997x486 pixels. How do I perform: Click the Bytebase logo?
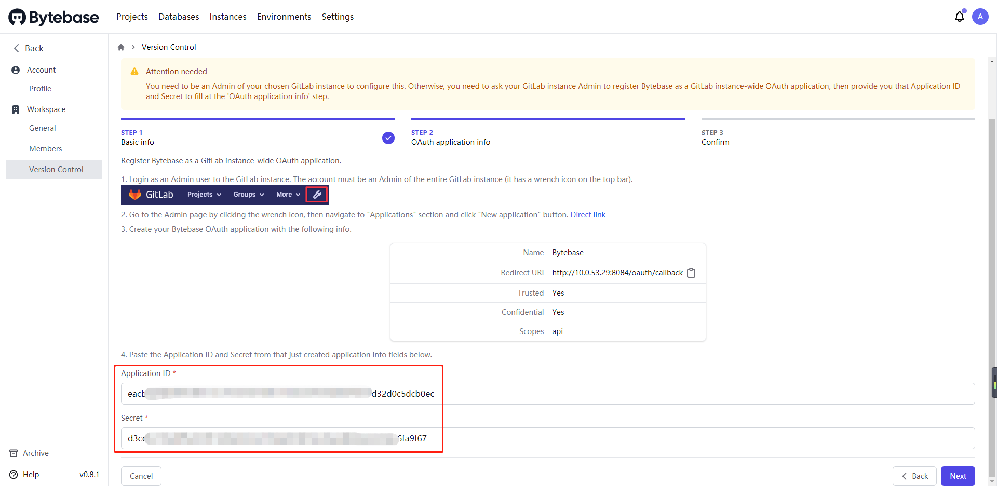53,17
